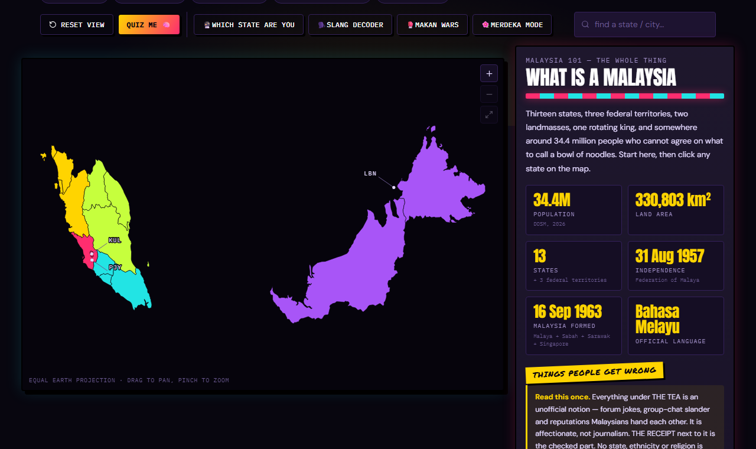This screenshot has height=449, width=756.
Task: Click the Bahasa Melayu Official Language card
Action: pyautogui.click(x=676, y=326)
